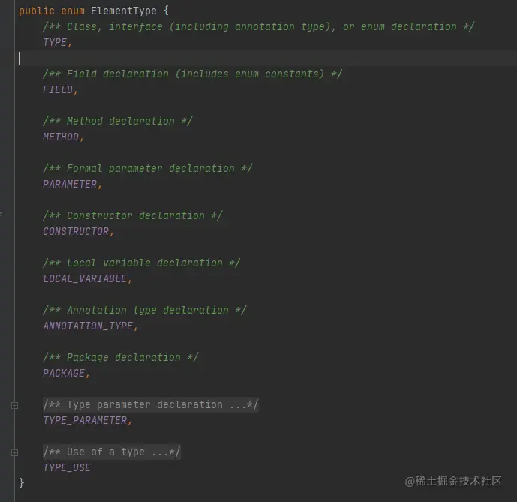This screenshot has width=517, height=502.
Task: Click the TYPE enum constant
Action: (x=55, y=43)
